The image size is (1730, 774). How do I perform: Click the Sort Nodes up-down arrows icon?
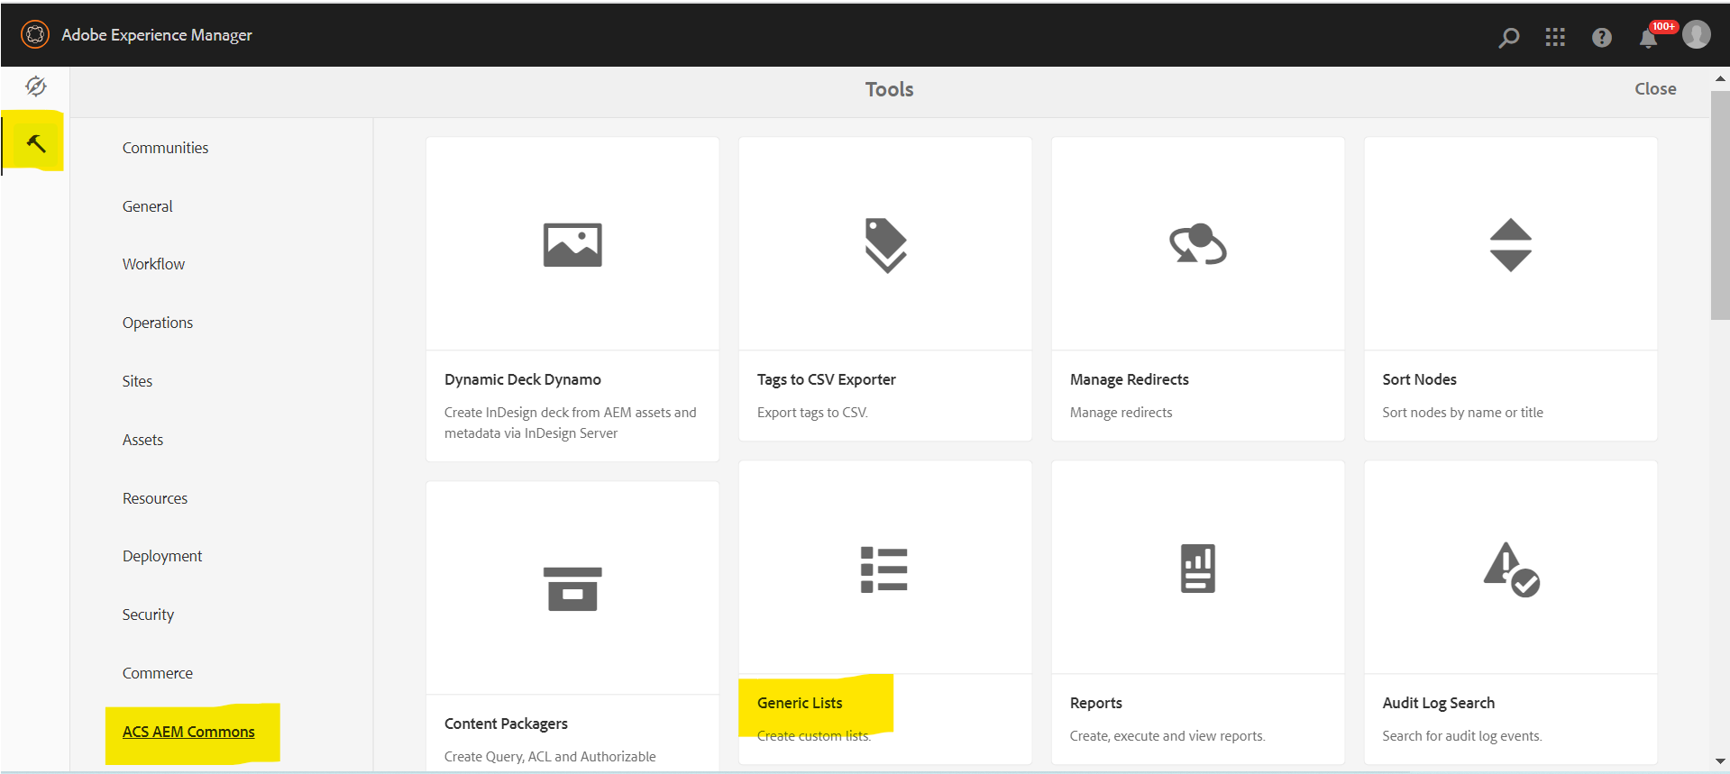1511,245
